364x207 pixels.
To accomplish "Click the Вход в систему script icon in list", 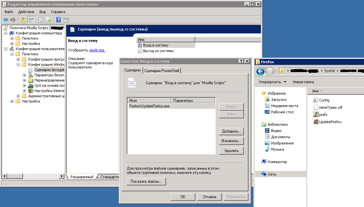I will point(140,46).
